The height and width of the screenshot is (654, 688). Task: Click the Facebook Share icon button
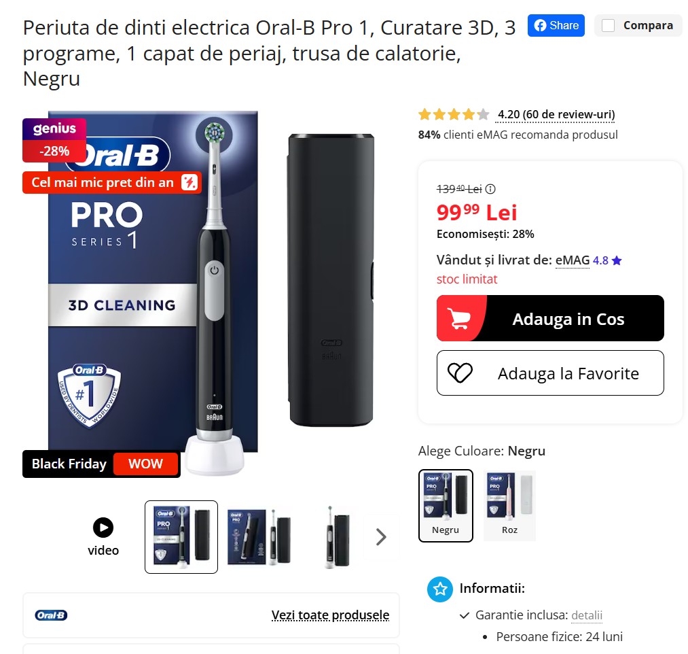pos(556,25)
